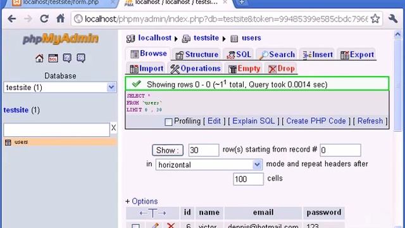
Task: Open the horizontal display mode dropdown
Action: pyautogui.click(x=209, y=165)
